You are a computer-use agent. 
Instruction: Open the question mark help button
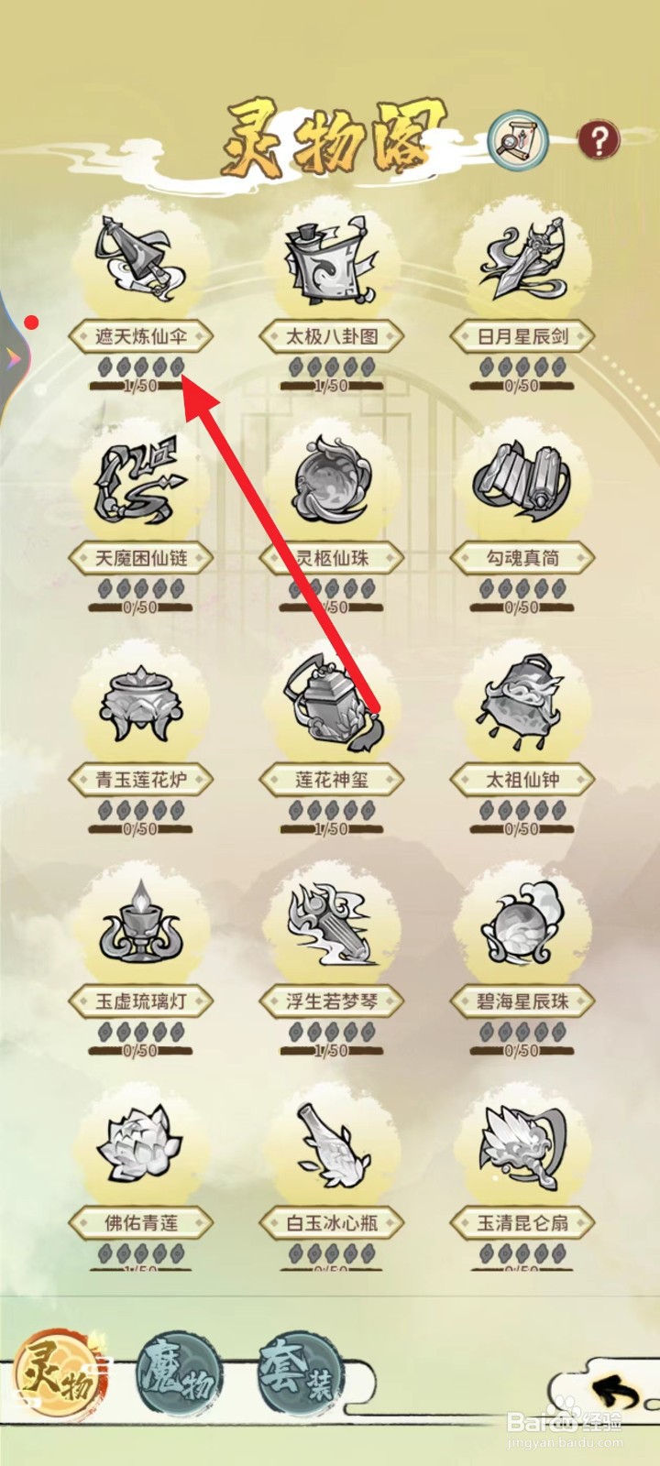pos(599,140)
